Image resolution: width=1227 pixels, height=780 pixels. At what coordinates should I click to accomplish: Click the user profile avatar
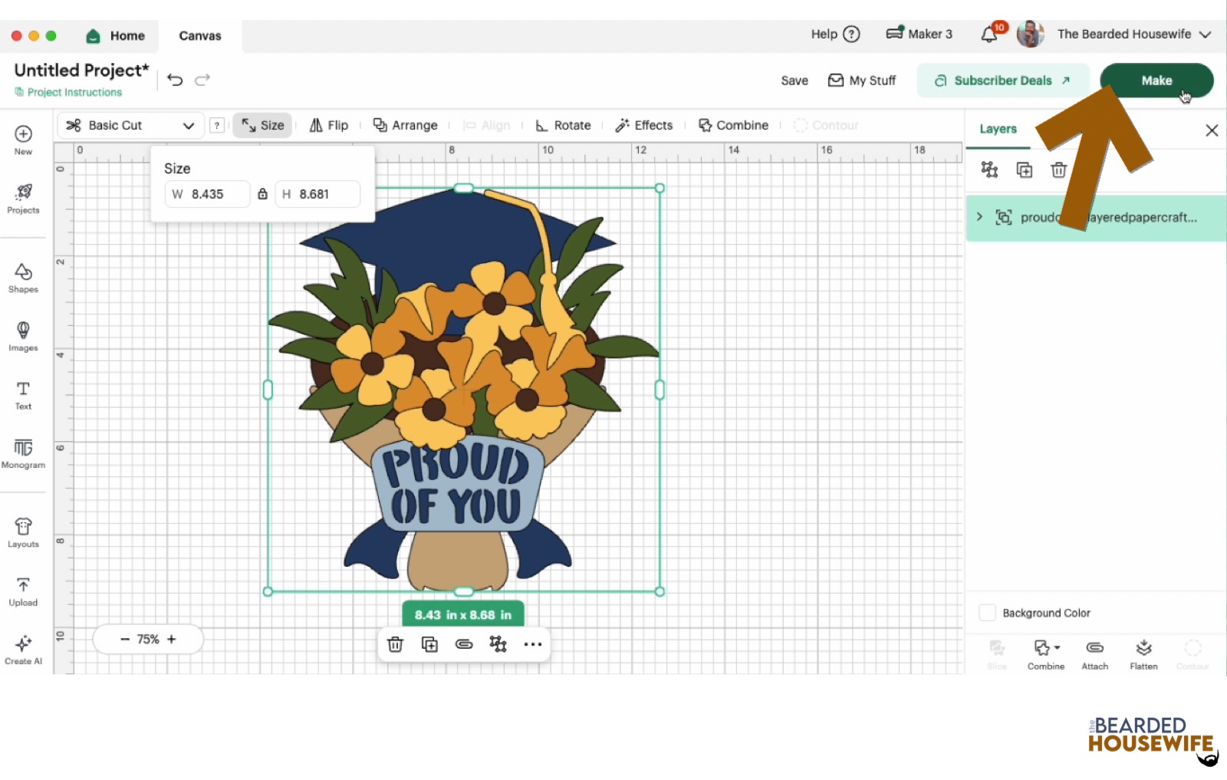click(1030, 34)
